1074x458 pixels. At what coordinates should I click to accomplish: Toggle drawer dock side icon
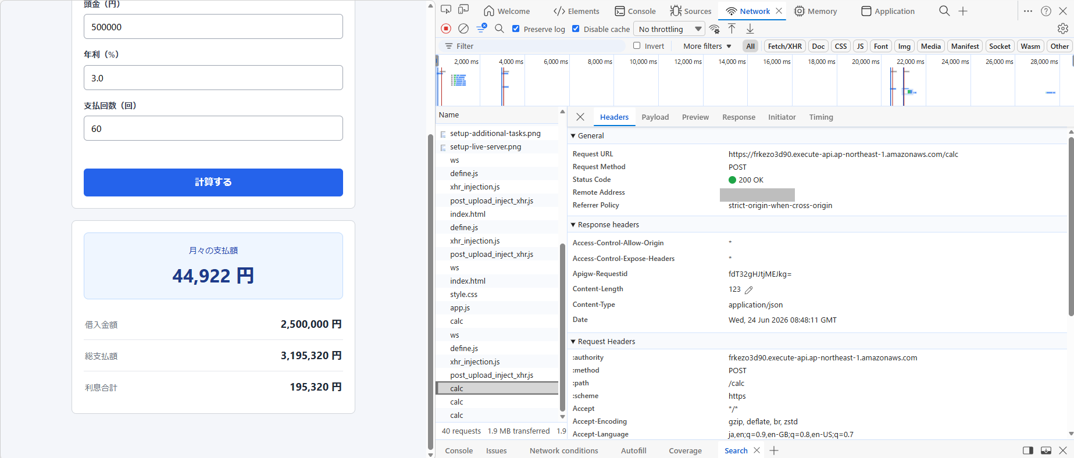click(x=1028, y=450)
